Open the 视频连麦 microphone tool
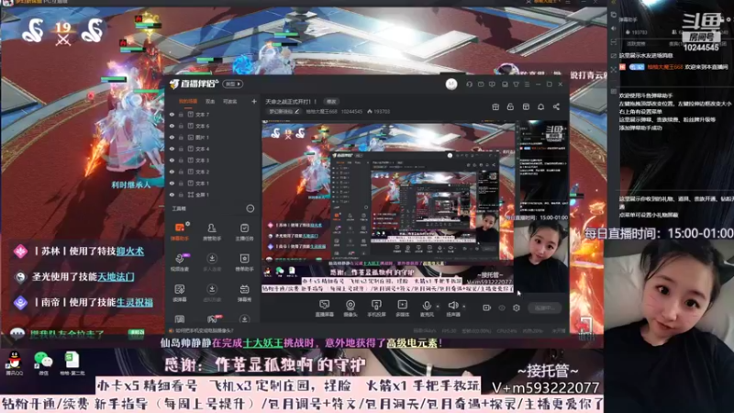 [180, 262]
